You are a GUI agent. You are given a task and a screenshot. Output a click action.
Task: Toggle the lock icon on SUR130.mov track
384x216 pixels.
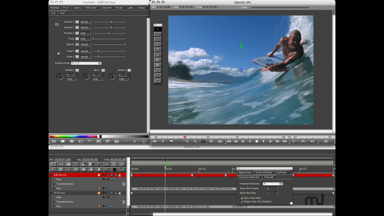[120, 175]
